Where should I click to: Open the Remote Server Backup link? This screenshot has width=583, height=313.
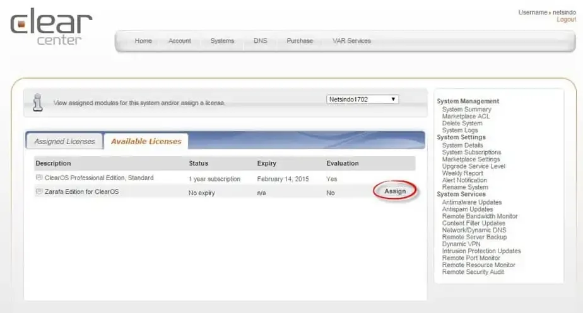(x=474, y=237)
